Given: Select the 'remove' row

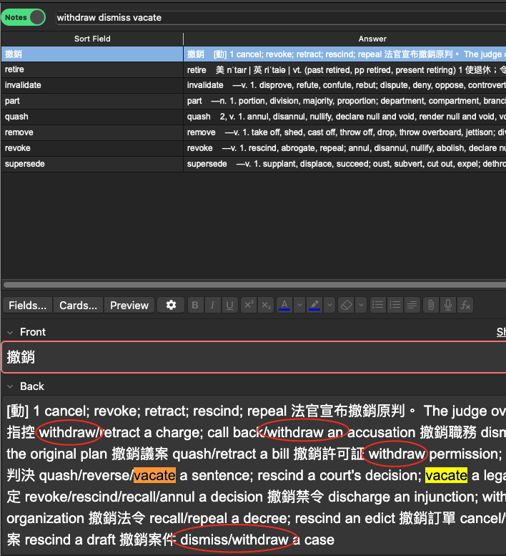Looking at the screenshot, I should pyautogui.click(x=92, y=132).
